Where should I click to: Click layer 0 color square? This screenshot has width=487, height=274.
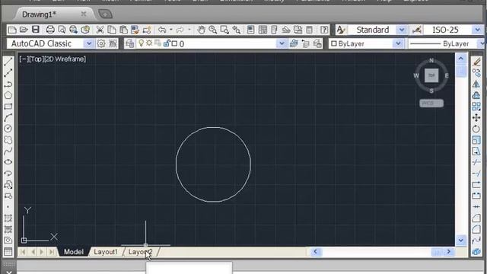pyautogui.click(x=174, y=43)
